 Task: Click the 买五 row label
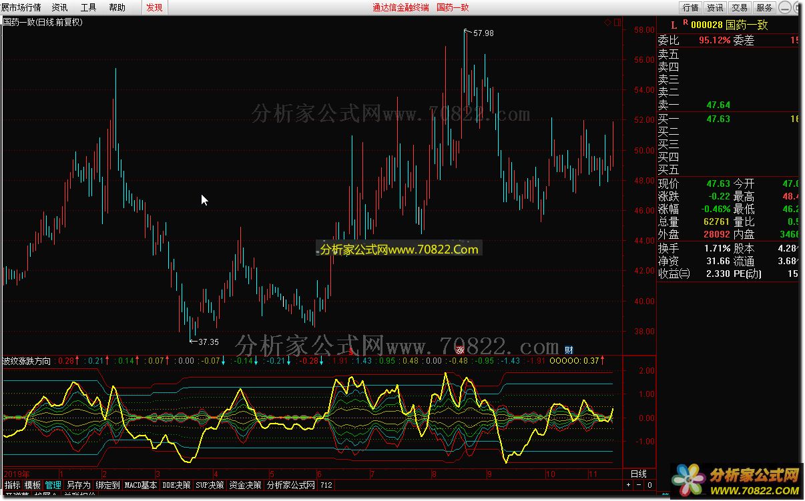(668, 169)
